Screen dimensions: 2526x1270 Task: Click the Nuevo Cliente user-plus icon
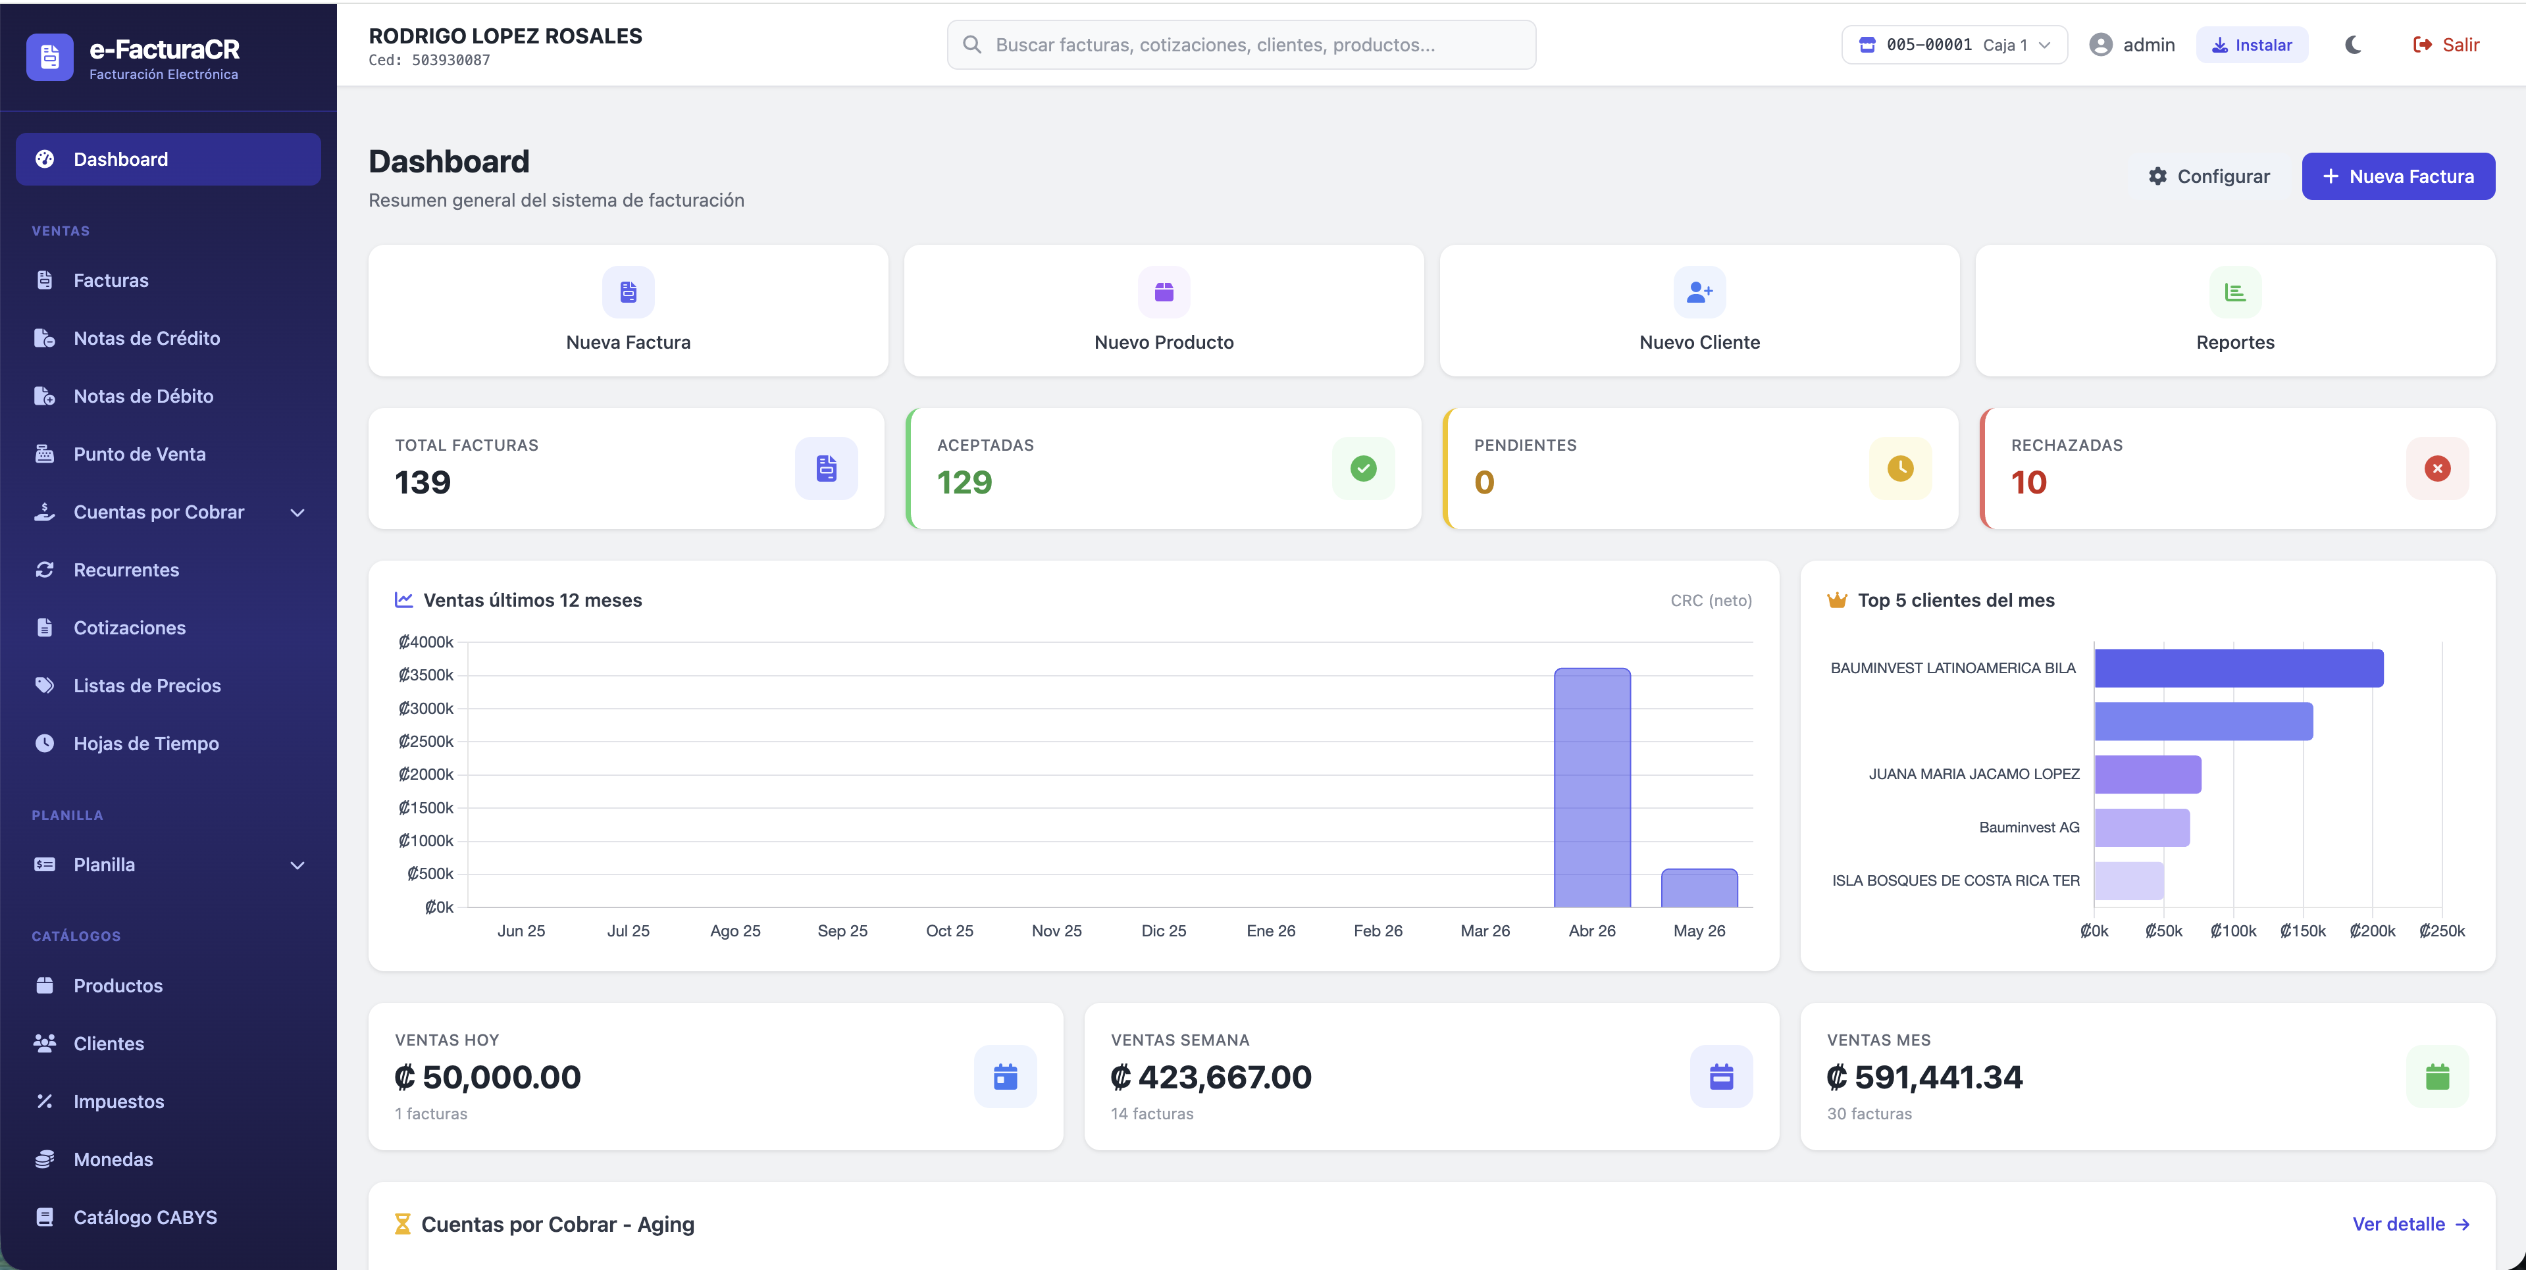pos(1699,292)
